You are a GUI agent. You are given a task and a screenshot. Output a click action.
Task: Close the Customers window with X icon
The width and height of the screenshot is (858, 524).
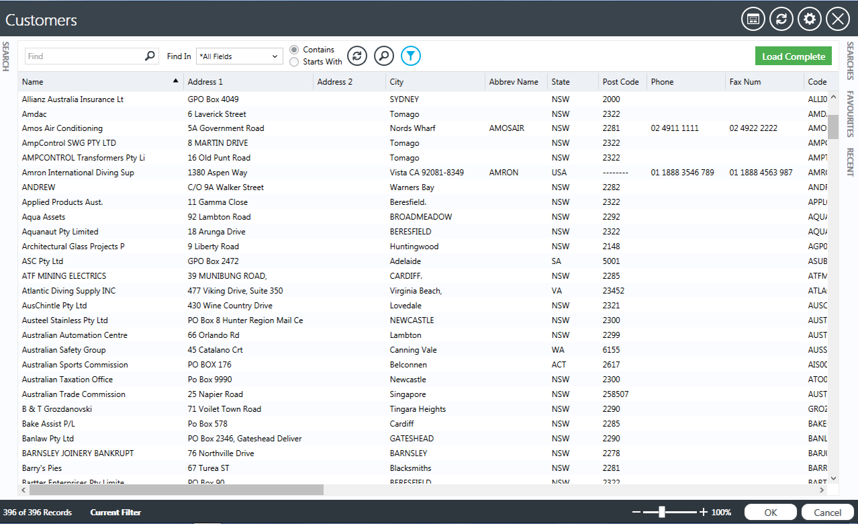838,19
